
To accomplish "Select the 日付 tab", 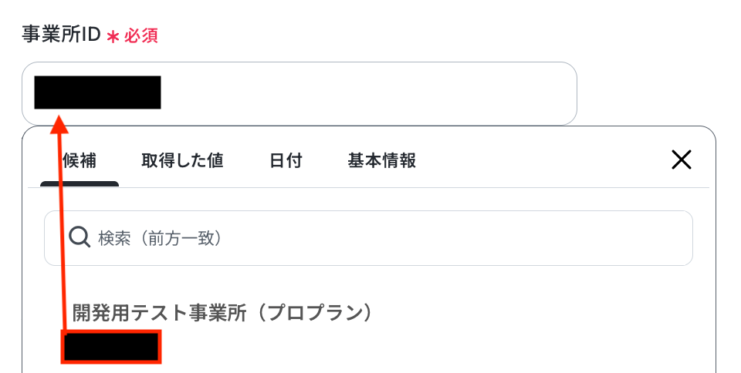I will coord(286,160).
